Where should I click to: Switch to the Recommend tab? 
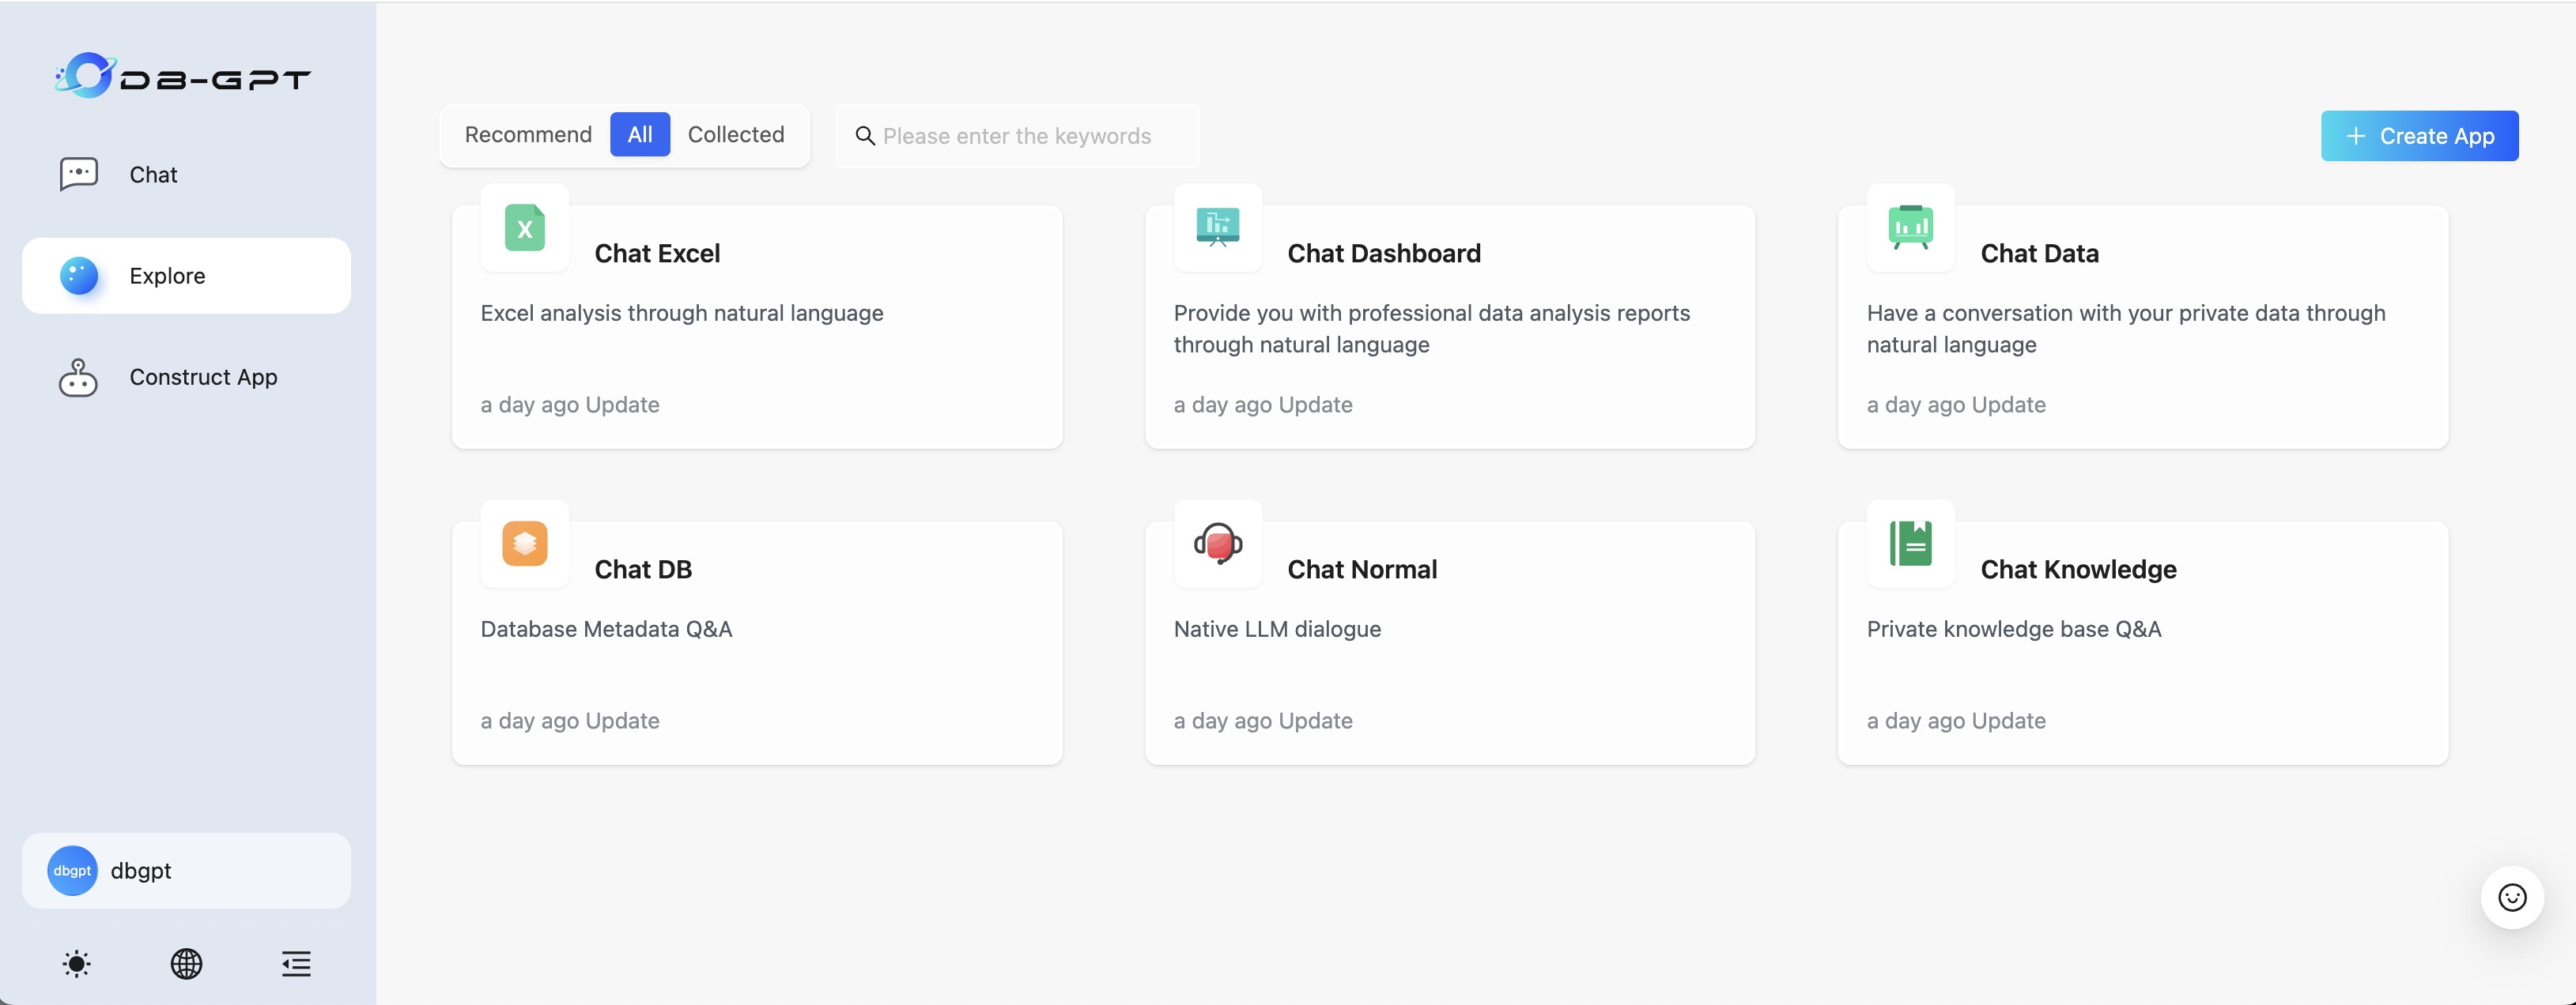(528, 135)
